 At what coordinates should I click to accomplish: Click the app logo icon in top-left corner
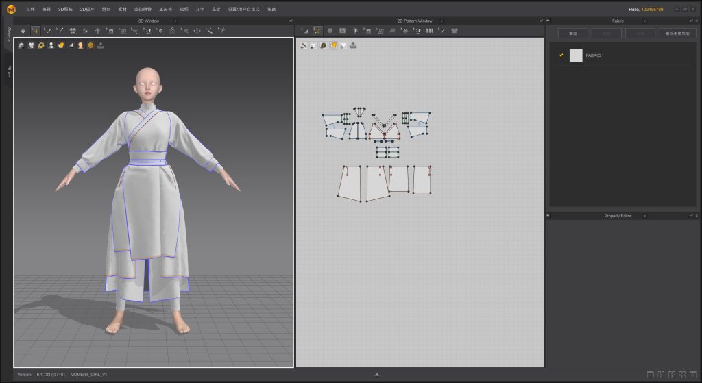(11, 9)
